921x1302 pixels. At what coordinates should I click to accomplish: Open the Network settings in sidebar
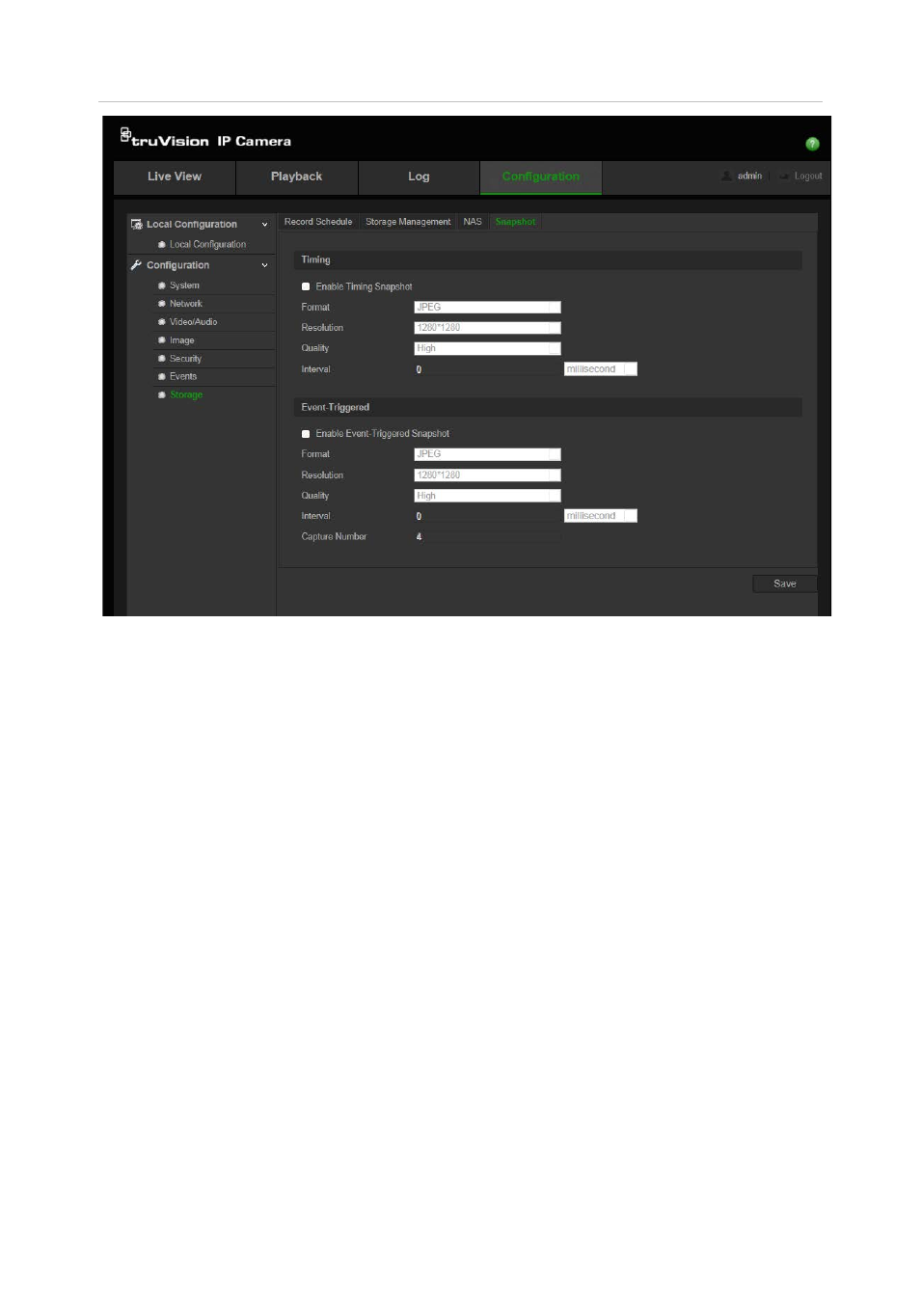[x=186, y=304]
